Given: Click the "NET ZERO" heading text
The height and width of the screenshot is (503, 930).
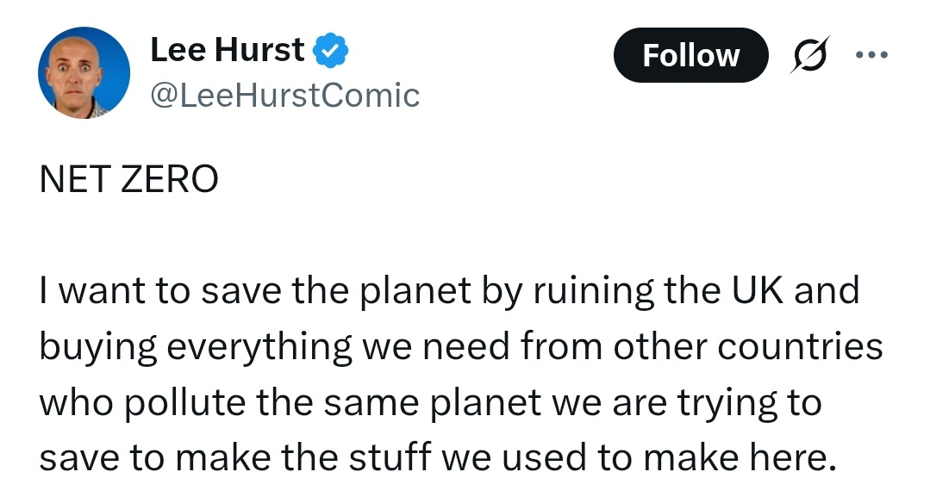Looking at the screenshot, I should pyautogui.click(x=128, y=179).
